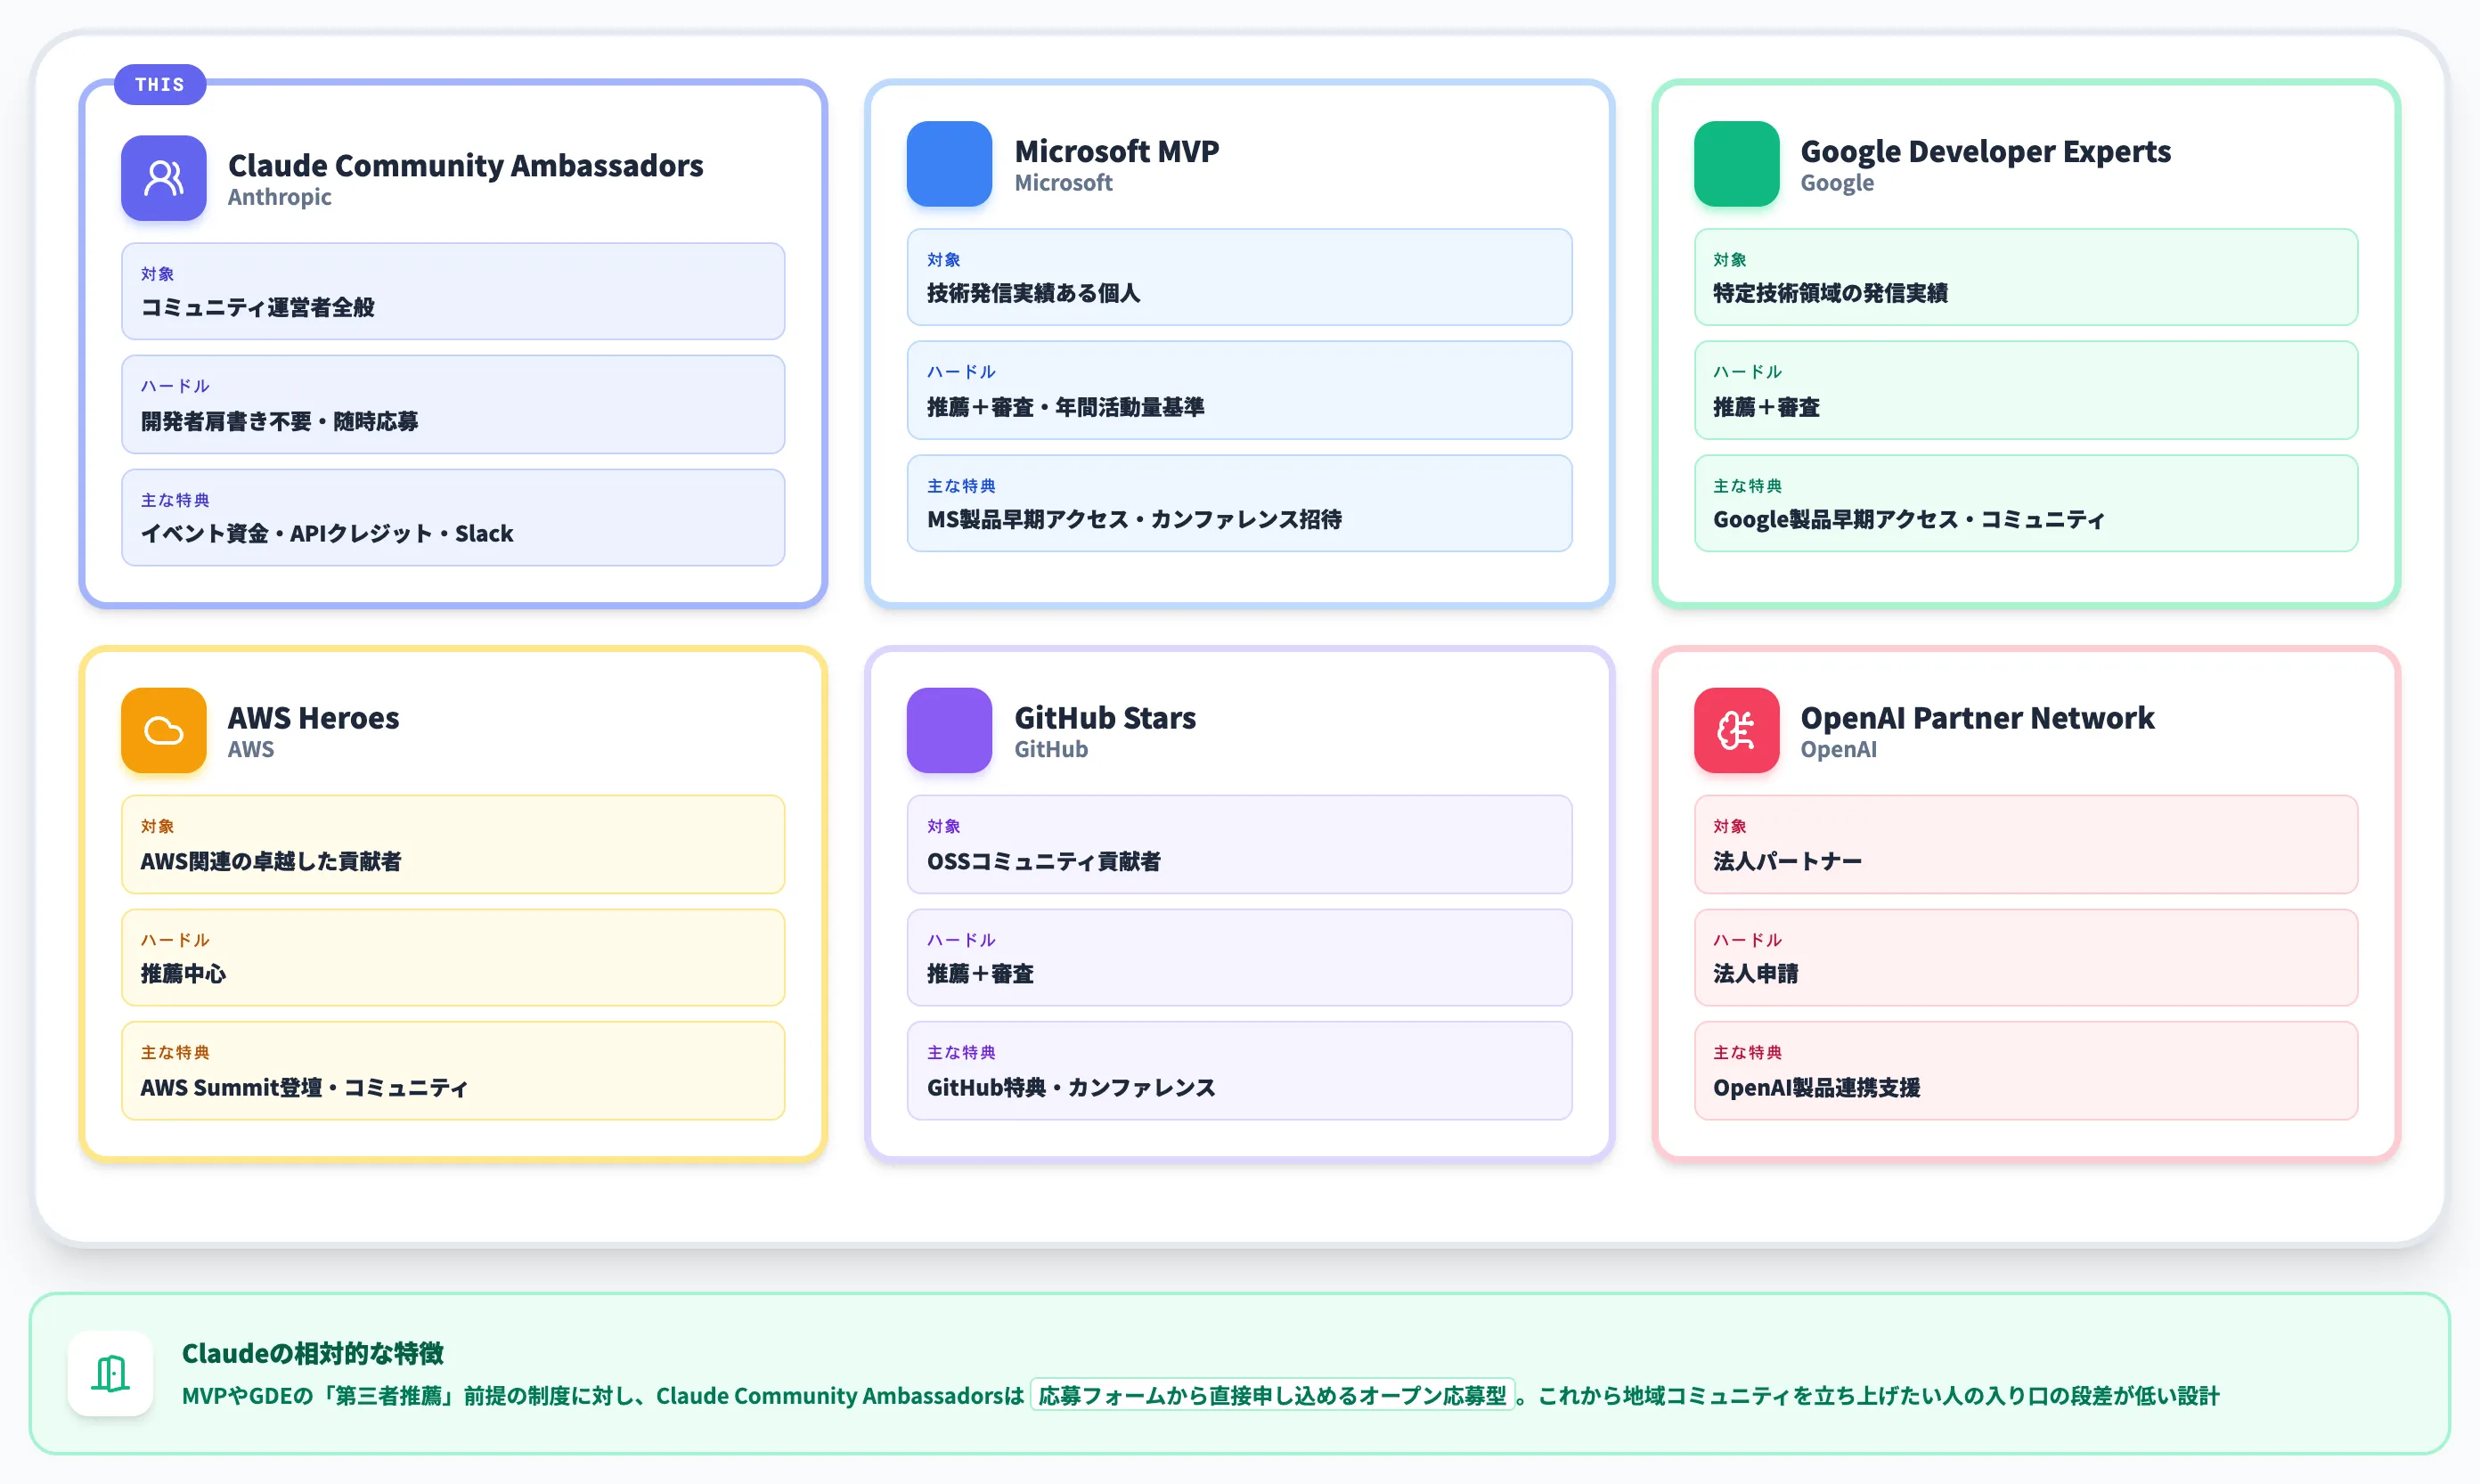
Task: Click the purple GitHub Stars icon tile
Action: click(x=949, y=730)
